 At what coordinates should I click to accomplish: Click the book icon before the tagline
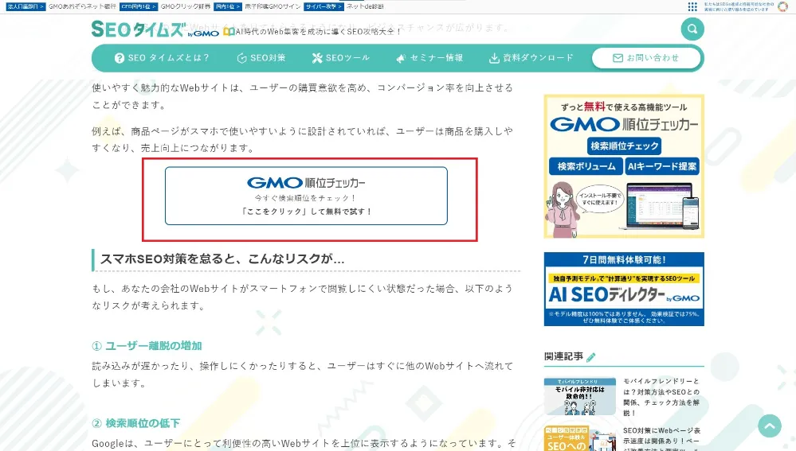(x=229, y=31)
